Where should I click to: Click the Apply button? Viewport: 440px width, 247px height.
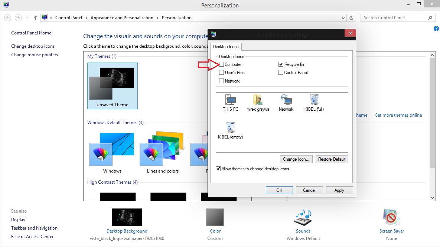(x=339, y=190)
